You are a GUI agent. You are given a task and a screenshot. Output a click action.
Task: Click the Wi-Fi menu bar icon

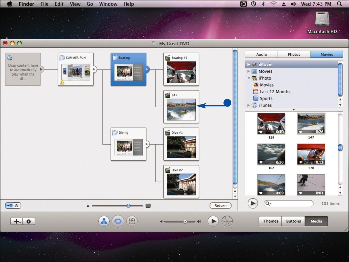point(274,4)
